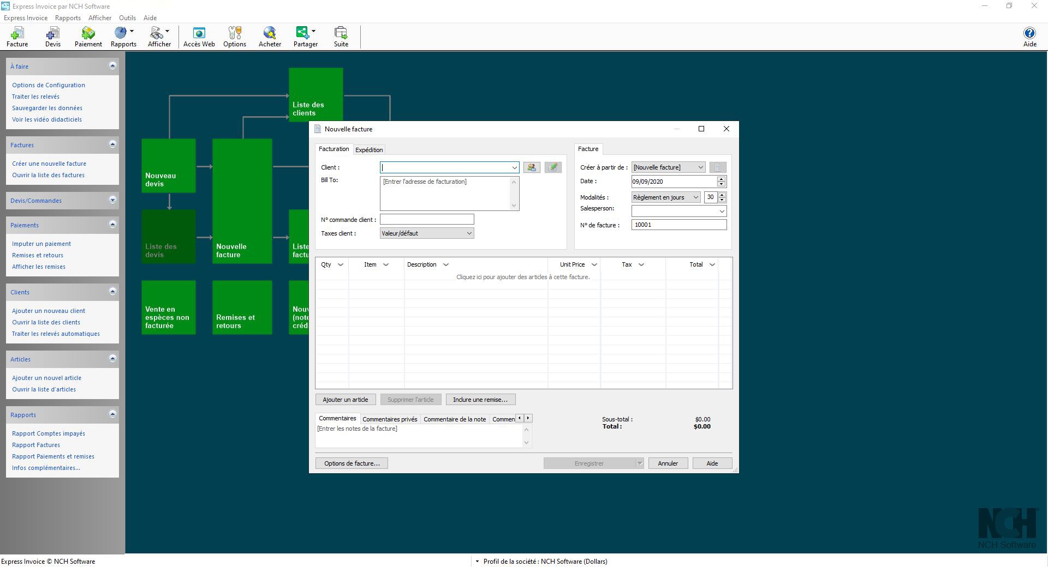
Task: Open the Client combo box dropdown
Action: (x=514, y=167)
